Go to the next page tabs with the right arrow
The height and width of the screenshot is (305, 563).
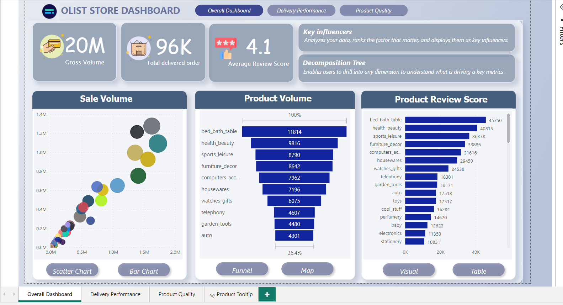point(14,294)
